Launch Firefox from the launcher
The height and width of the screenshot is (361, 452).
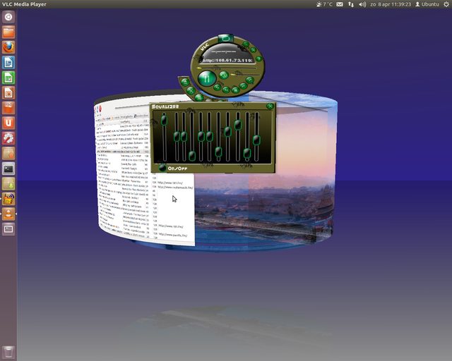pyautogui.click(x=8, y=47)
